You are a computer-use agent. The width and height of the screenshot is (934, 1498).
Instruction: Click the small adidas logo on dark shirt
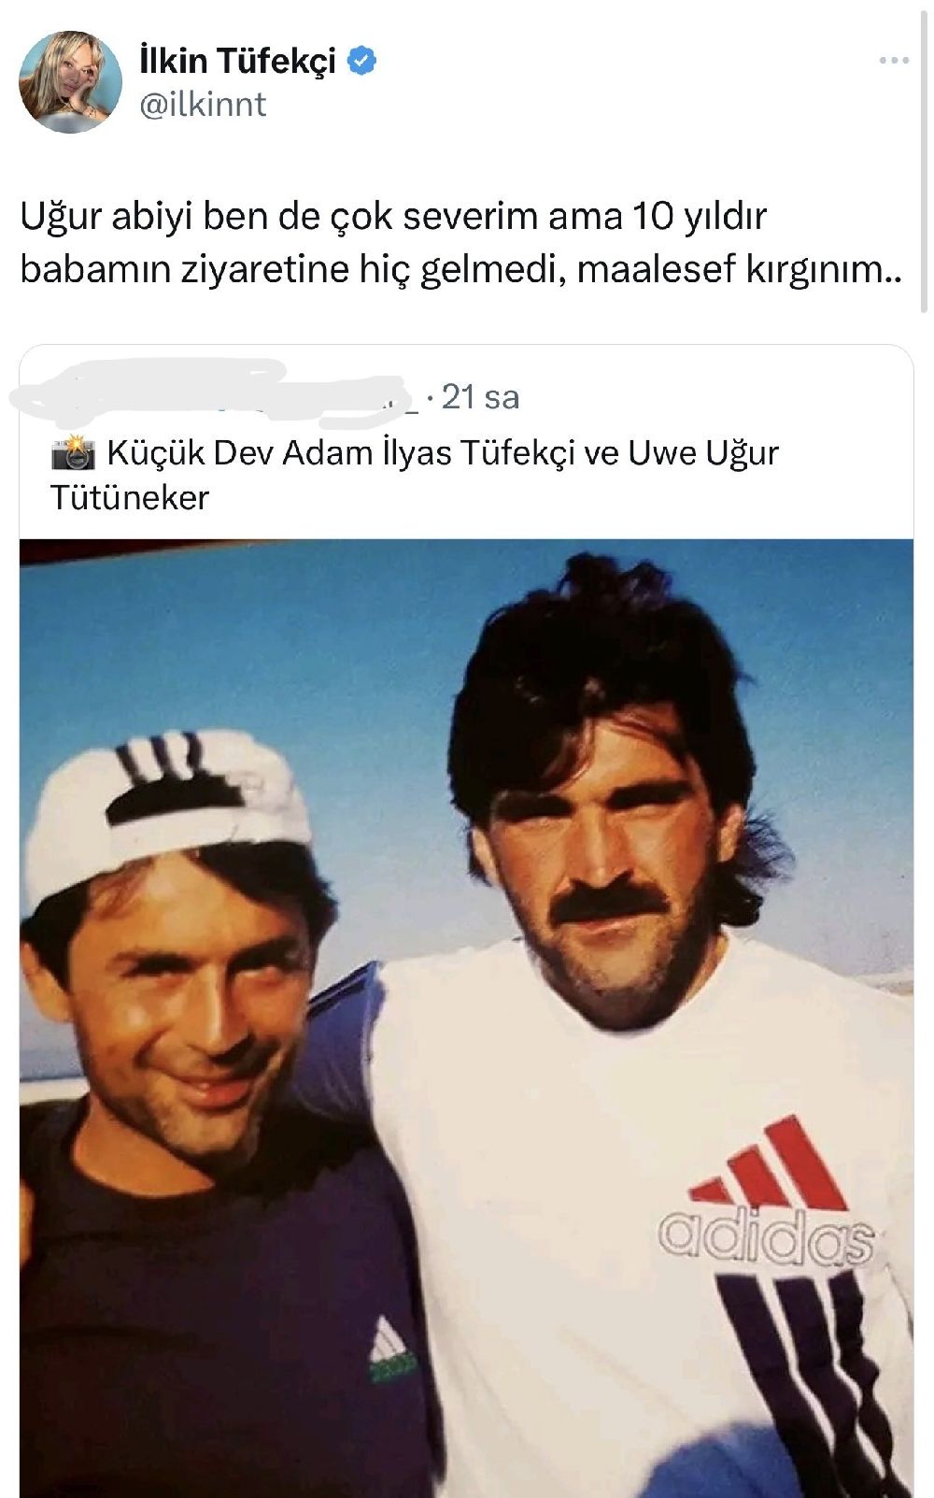[390, 1350]
